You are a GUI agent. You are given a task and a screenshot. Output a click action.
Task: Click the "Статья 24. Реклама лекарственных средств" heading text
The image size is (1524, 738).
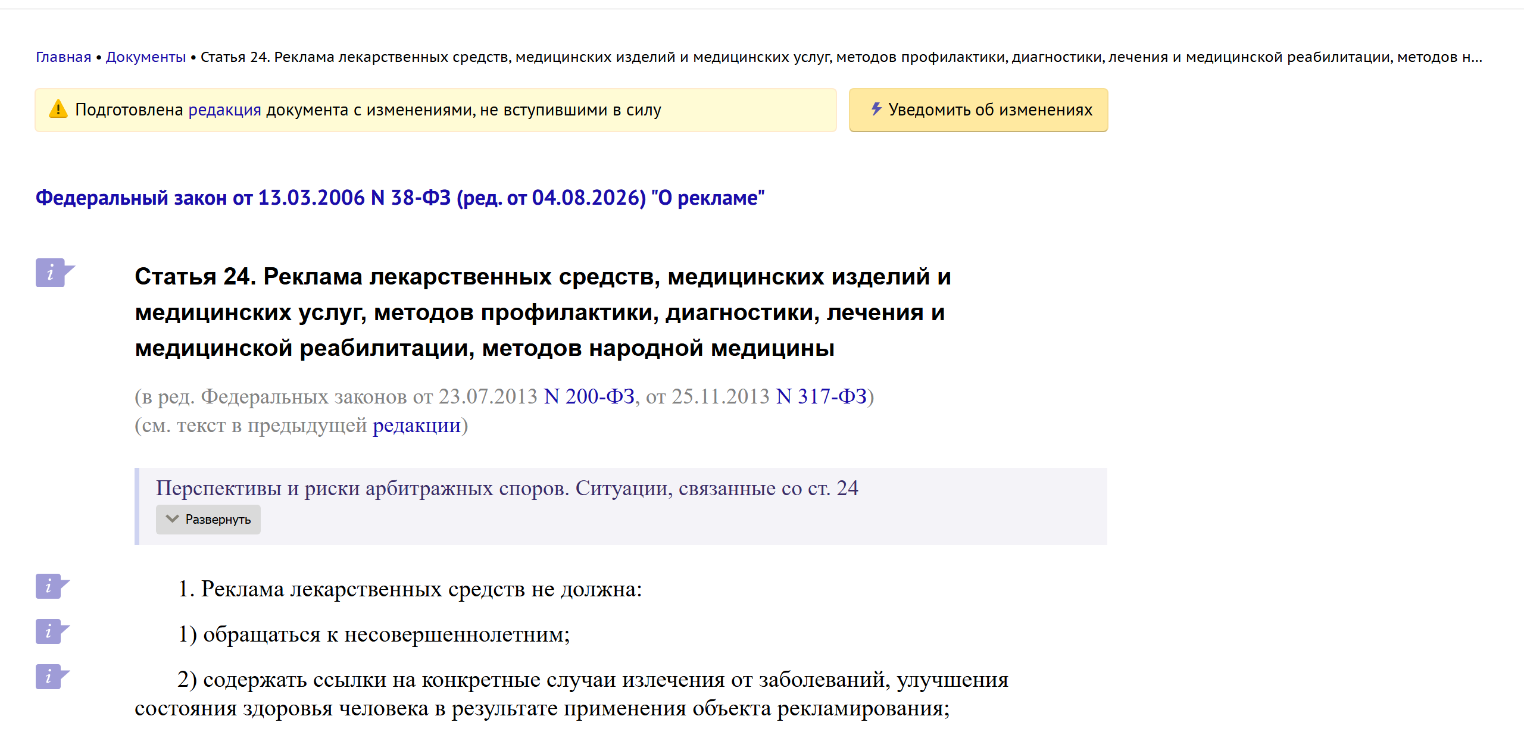click(x=543, y=312)
